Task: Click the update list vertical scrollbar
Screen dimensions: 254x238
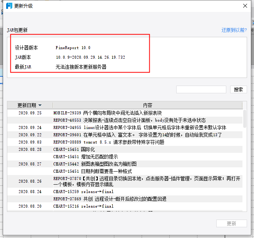Action: (245, 119)
